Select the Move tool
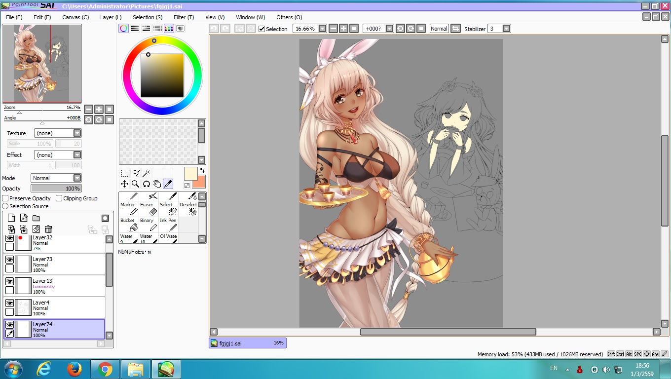The image size is (671, 379). click(124, 184)
